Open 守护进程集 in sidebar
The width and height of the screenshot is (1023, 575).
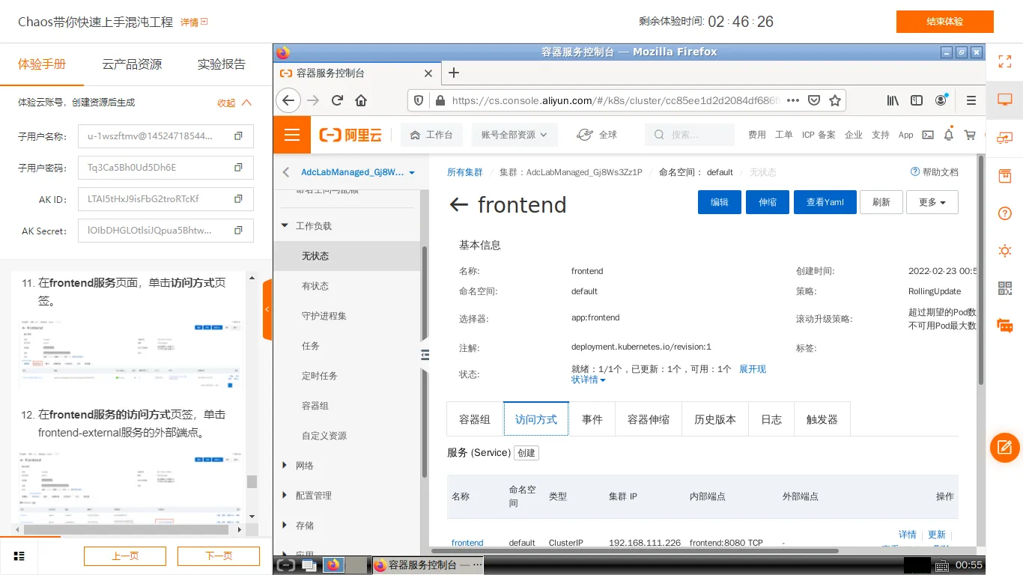point(324,316)
